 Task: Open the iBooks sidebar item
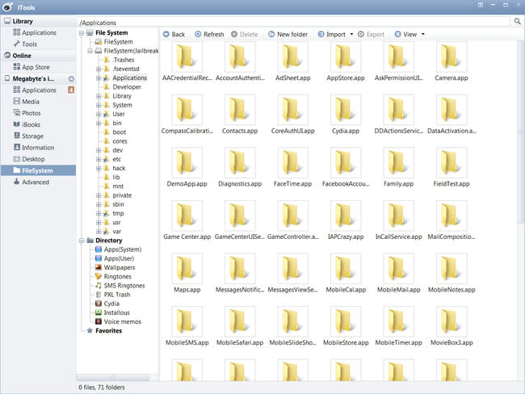pos(27,124)
